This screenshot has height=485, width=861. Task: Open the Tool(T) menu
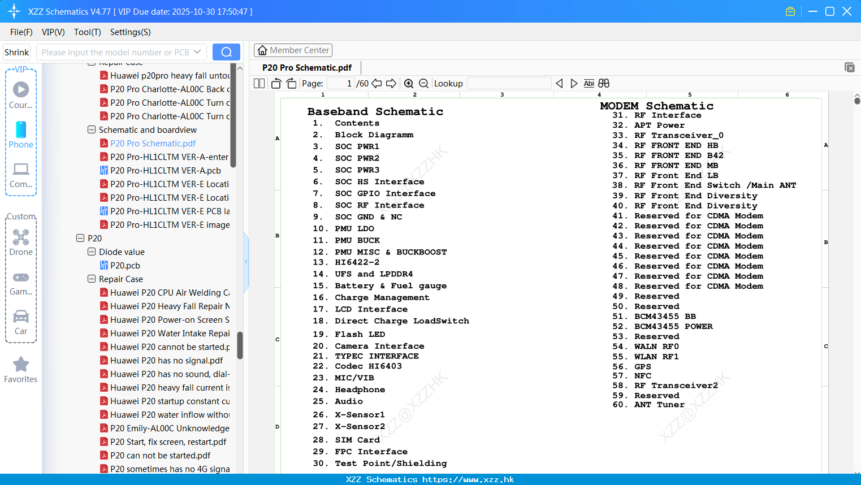coord(88,32)
